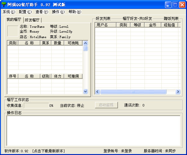Open the 配置(C) menu
The height and width of the screenshot is (155, 187).
25,12
